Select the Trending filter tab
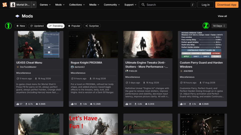The width and height of the screenshot is (241, 135). (56, 26)
